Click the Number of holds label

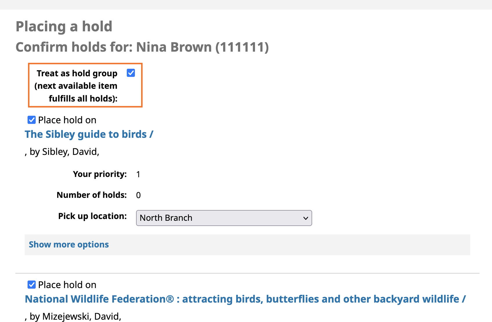coord(92,195)
